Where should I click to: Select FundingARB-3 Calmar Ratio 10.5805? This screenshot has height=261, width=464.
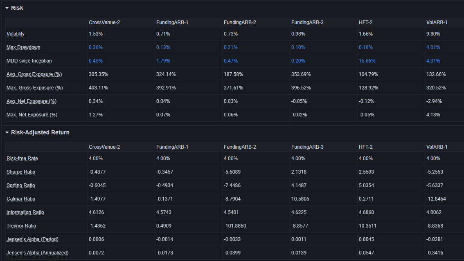(x=300, y=199)
